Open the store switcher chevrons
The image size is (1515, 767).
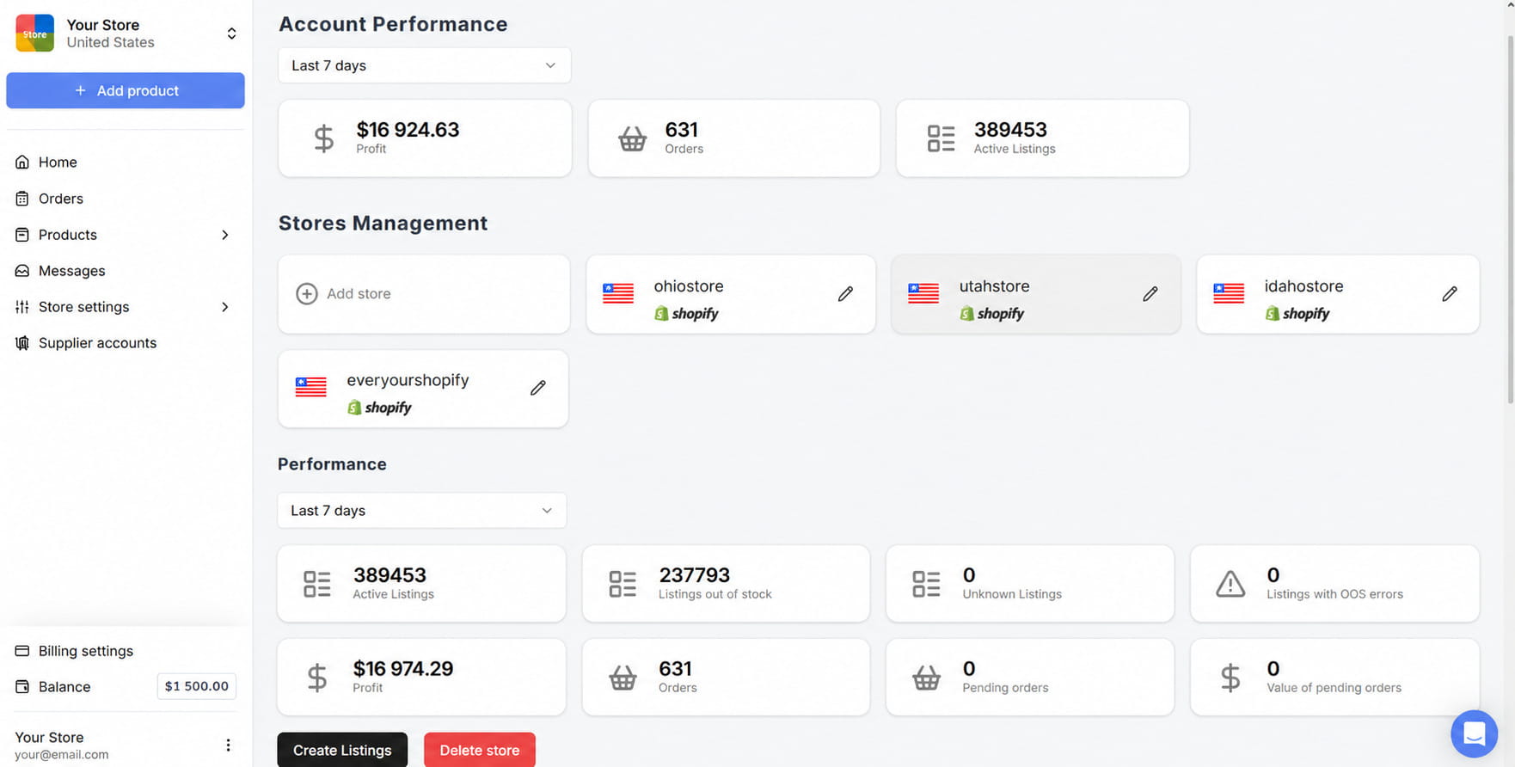pyautogui.click(x=231, y=34)
